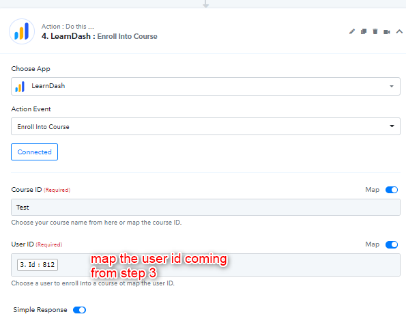406x325 pixels.
Task: Click the pencil edit icon in step header
Action: 352,31
